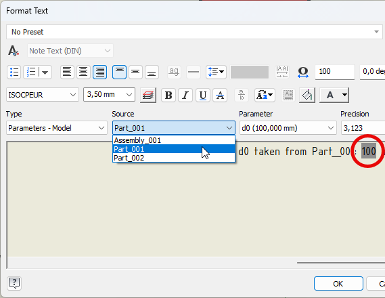Open the No Preset dropdown

(x=194, y=32)
